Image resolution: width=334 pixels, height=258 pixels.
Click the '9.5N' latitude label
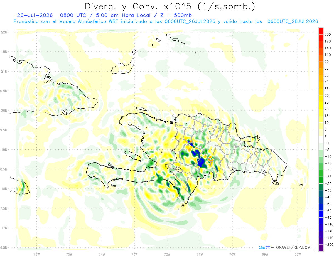[x=4, y=130]
